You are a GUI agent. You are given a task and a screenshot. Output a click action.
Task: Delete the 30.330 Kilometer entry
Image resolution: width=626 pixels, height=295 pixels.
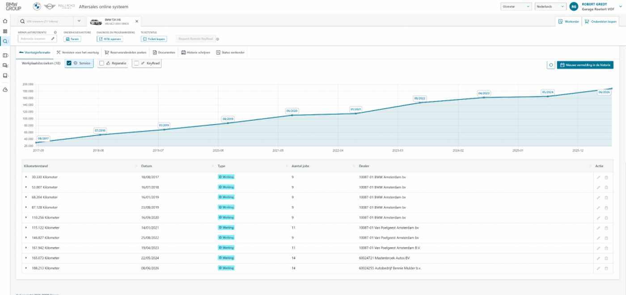click(606, 177)
